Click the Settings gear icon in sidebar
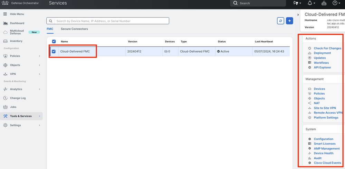This screenshot has width=345, height=169. (6, 125)
